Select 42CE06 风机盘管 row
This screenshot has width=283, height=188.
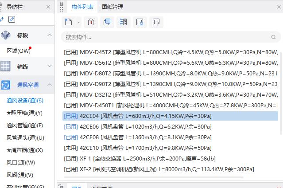click(170, 127)
